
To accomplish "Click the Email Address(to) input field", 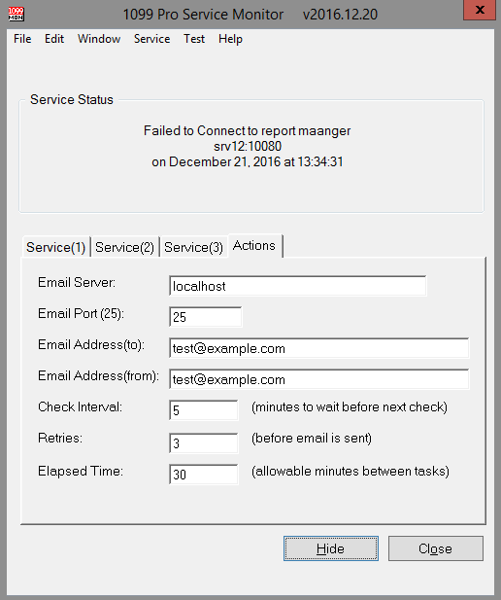I will tap(318, 348).
